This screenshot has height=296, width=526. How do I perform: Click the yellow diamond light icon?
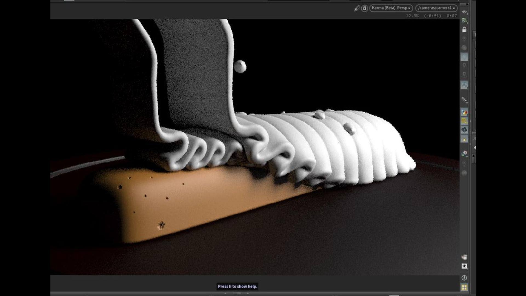click(x=464, y=139)
